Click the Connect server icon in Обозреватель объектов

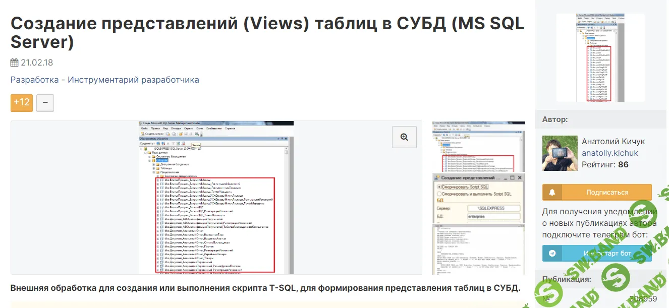click(x=157, y=143)
